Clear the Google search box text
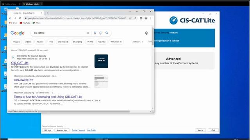 (x=87, y=33)
